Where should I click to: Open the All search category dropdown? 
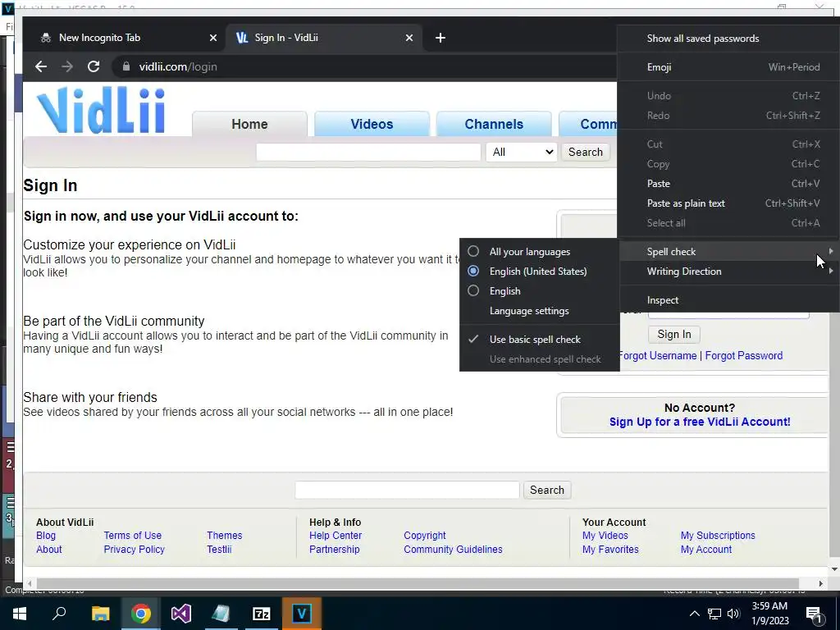point(521,152)
